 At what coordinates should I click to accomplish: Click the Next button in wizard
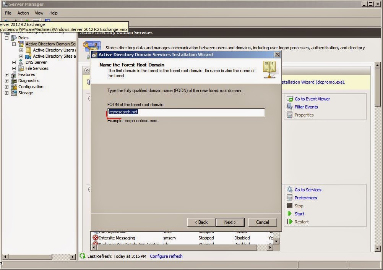point(230,222)
